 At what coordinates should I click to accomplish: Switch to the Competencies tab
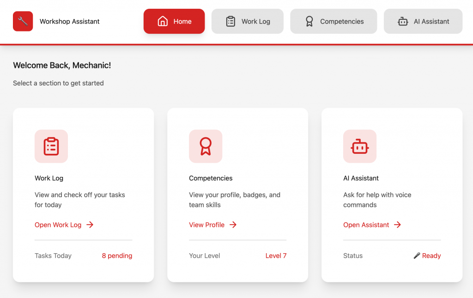click(334, 21)
